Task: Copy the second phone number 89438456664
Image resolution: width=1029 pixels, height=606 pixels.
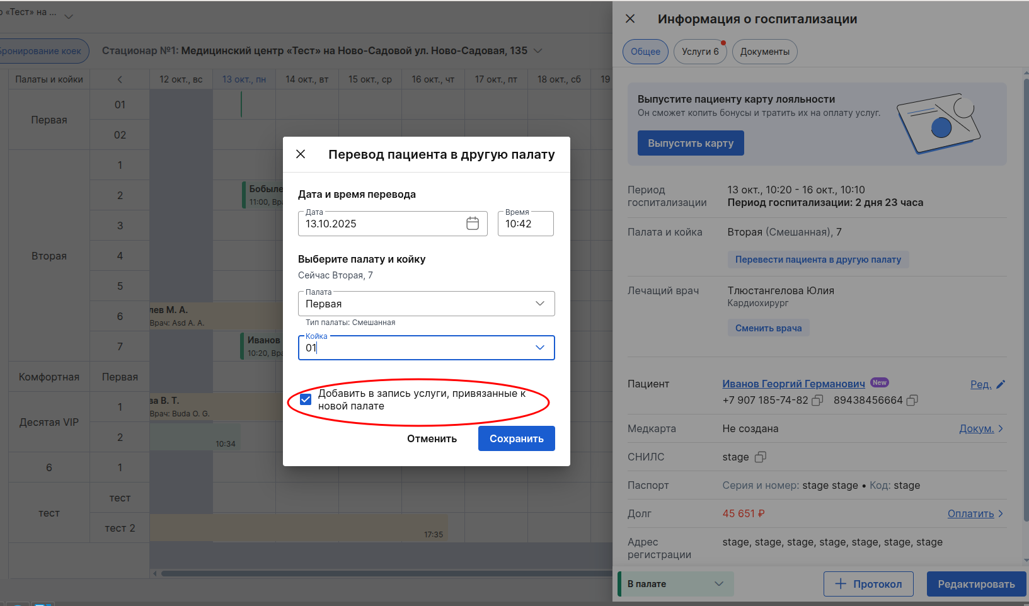Action: (x=912, y=401)
